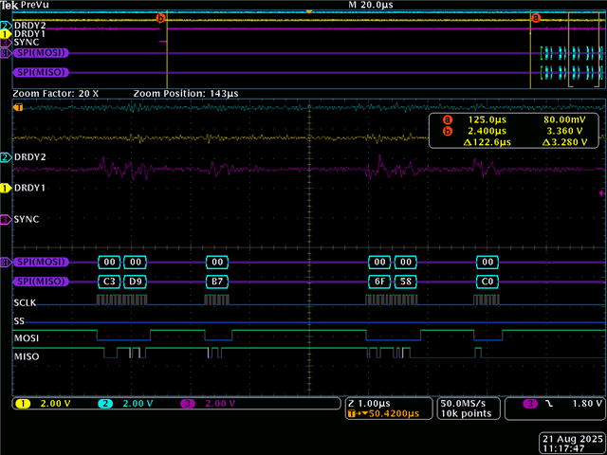Image resolution: width=607 pixels, height=455 pixels.
Task: Click the '10k points' record length readout
Action: pyautogui.click(x=466, y=413)
